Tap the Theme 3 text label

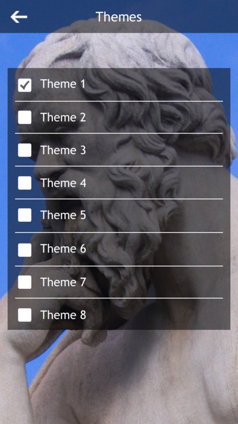[63, 150]
